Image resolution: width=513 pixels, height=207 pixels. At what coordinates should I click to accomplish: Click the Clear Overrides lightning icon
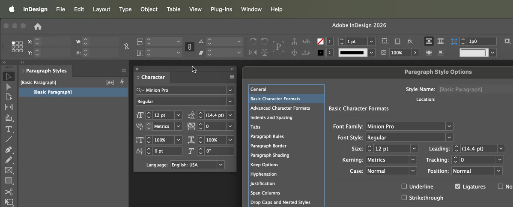[122, 82]
